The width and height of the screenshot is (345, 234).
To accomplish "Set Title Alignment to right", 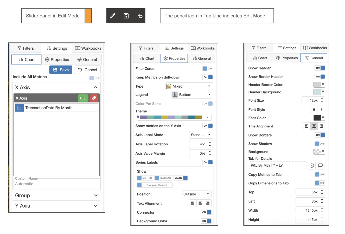I will pyautogui.click(x=321, y=126).
